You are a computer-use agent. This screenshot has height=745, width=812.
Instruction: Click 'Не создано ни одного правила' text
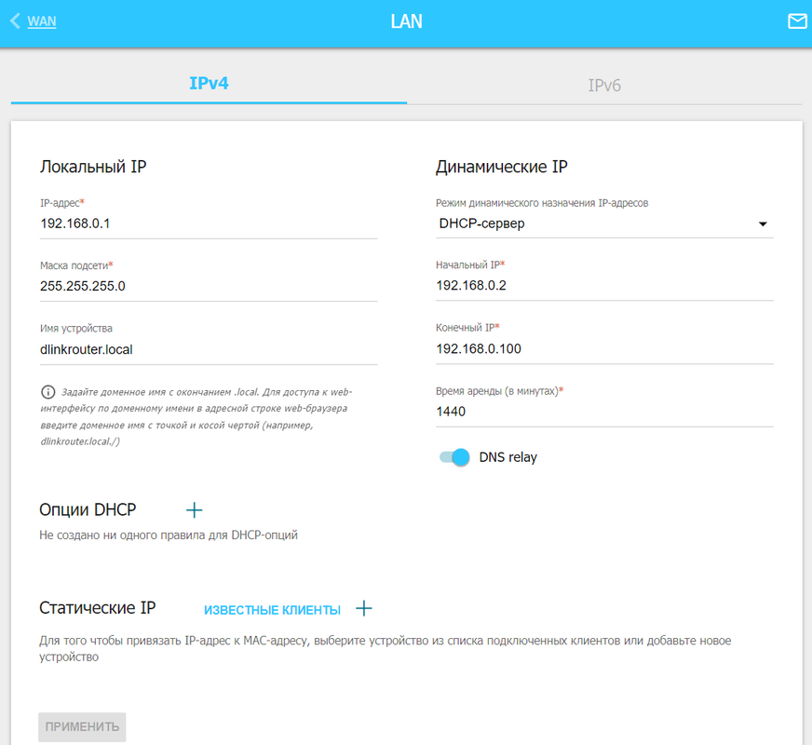pos(169,535)
